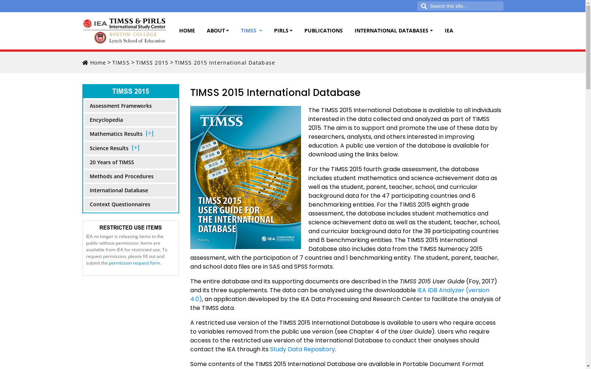Open IEA IDB Analyzer version 4.0 link

pyautogui.click(x=453, y=290)
